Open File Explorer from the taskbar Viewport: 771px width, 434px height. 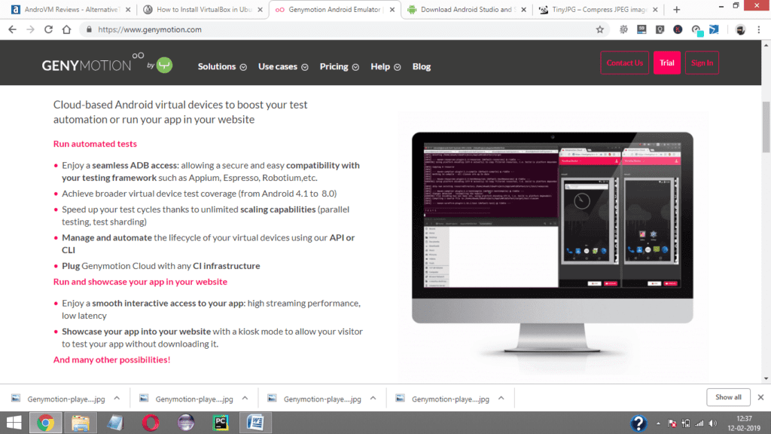click(81, 423)
